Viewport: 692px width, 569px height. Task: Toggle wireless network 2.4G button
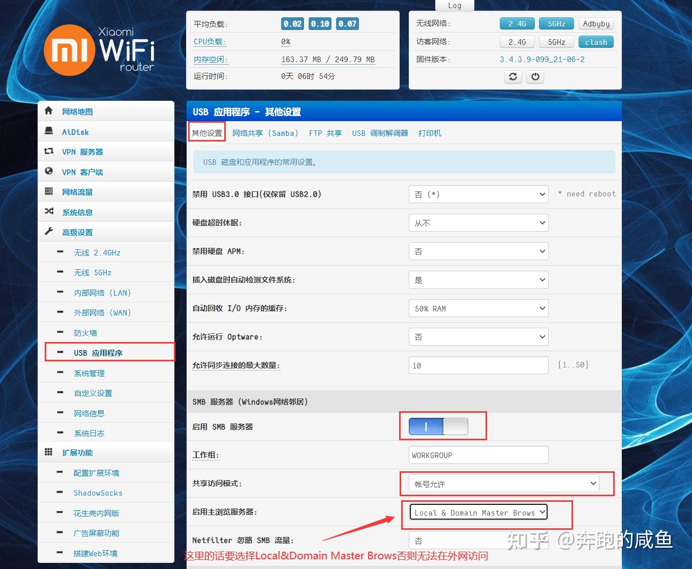click(x=517, y=23)
